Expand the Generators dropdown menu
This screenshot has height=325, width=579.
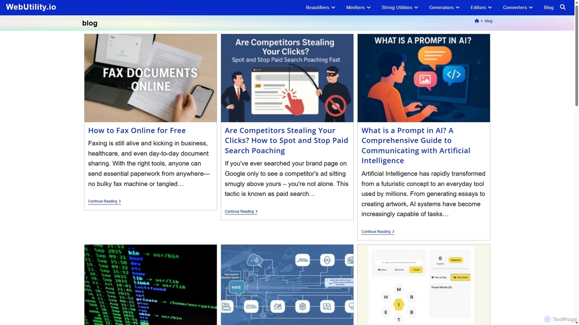tap(444, 7)
